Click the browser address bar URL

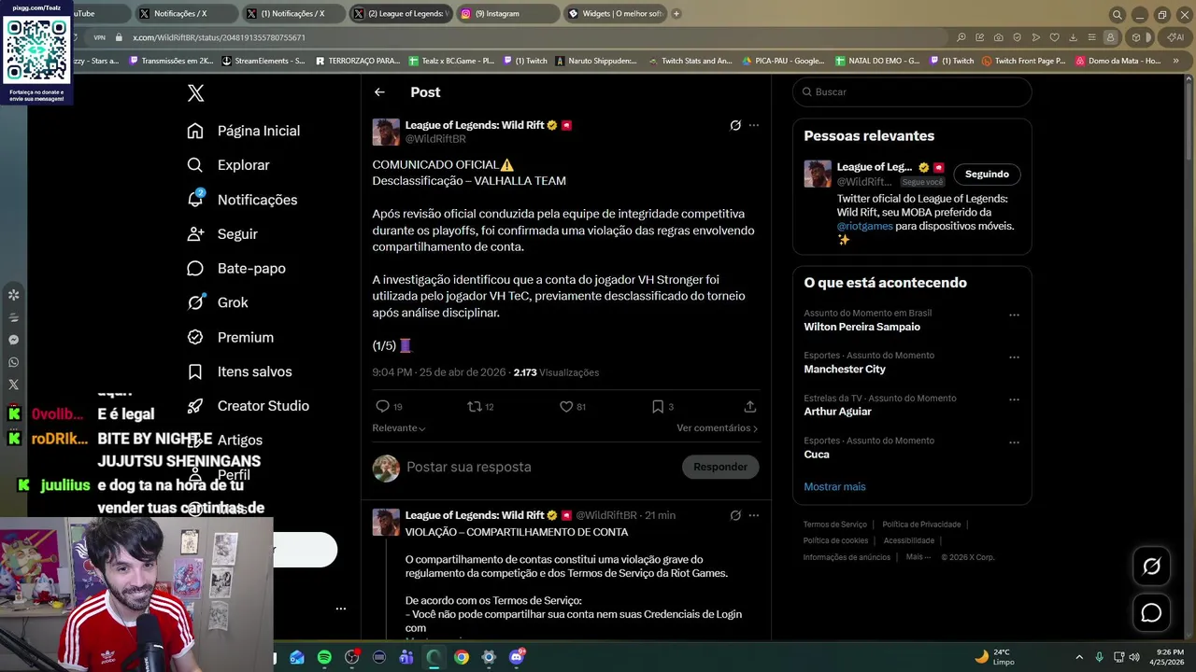tap(219, 37)
